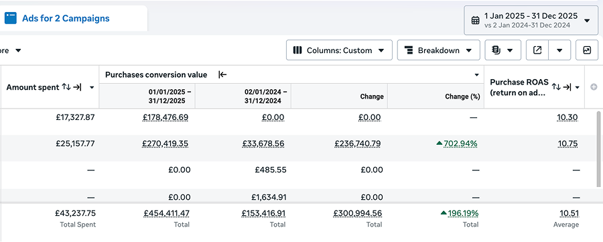Click the £300,994.56 total change value
Viewport: 603px width, 242px height.
point(358,213)
